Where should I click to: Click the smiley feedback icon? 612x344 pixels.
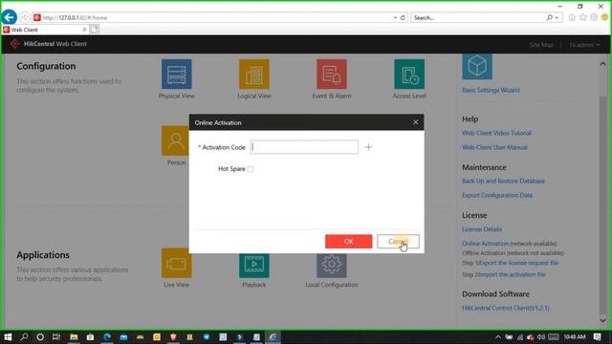tap(605, 17)
